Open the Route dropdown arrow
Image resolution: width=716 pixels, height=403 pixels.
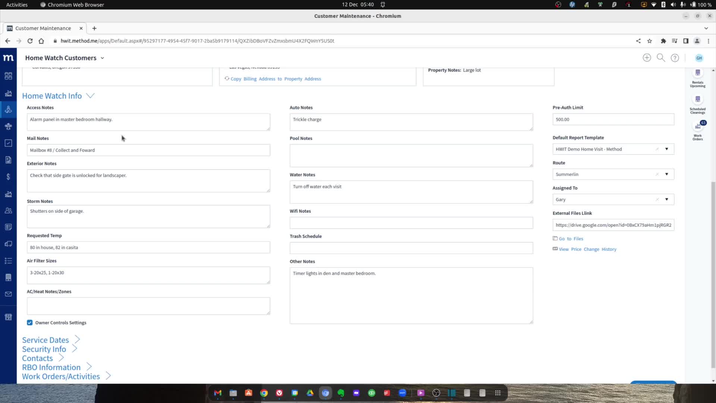click(x=666, y=174)
